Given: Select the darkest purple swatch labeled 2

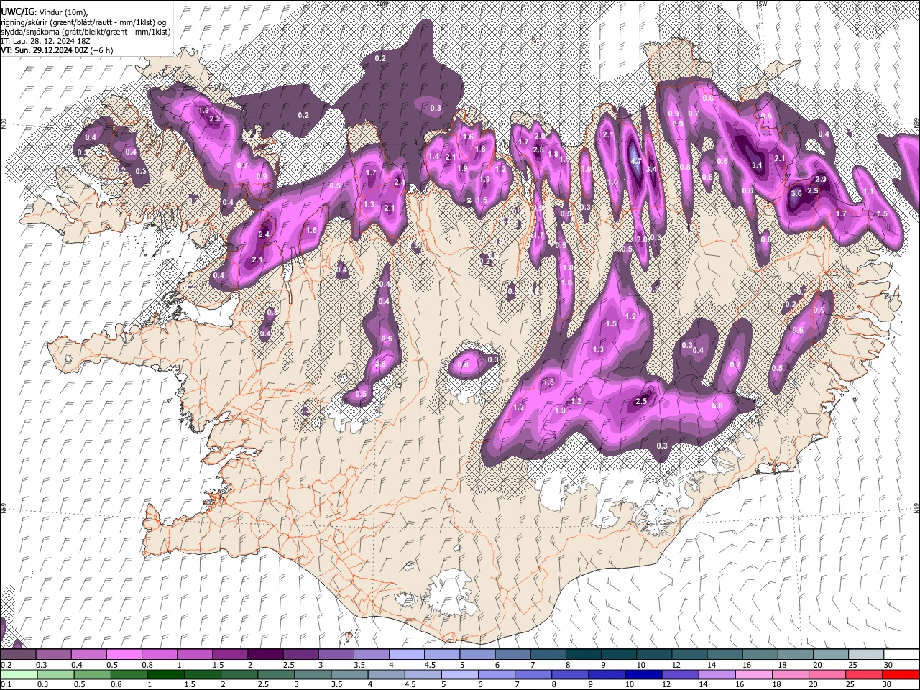Looking at the screenshot, I should tap(265, 655).
